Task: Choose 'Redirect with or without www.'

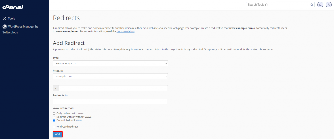Action: [54, 117]
